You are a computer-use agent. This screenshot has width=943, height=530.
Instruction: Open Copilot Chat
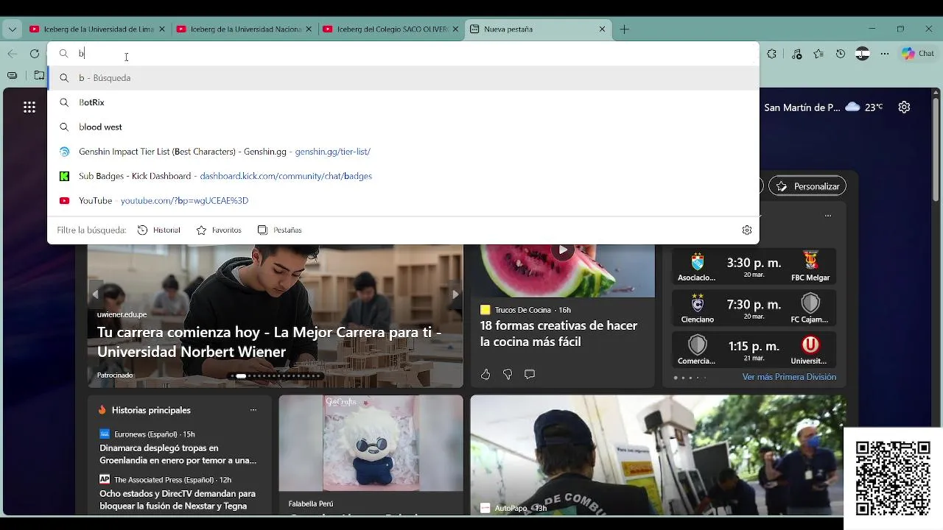[x=917, y=54]
